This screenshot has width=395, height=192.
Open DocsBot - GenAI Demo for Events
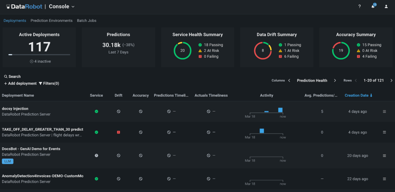[x=31, y=149]
